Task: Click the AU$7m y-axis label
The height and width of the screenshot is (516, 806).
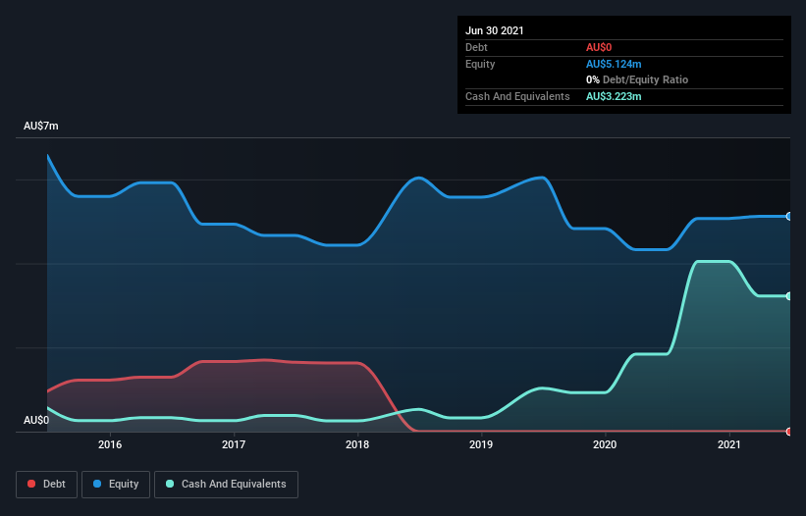Action: [41, 126]
